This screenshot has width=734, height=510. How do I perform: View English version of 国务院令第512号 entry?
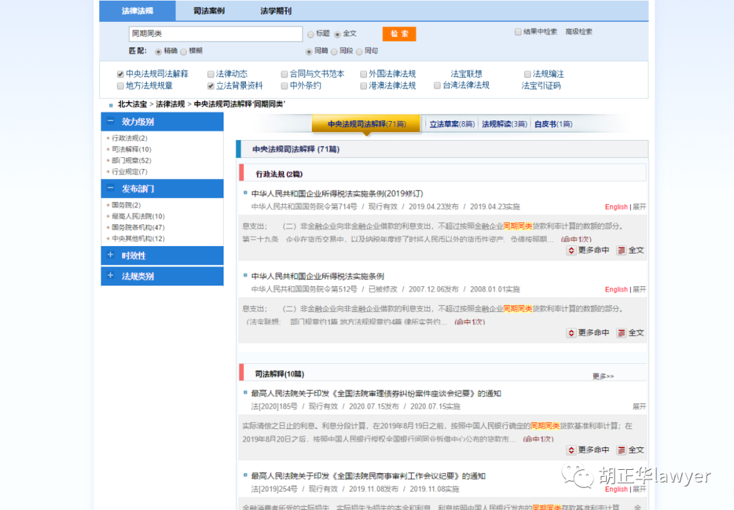616,290
